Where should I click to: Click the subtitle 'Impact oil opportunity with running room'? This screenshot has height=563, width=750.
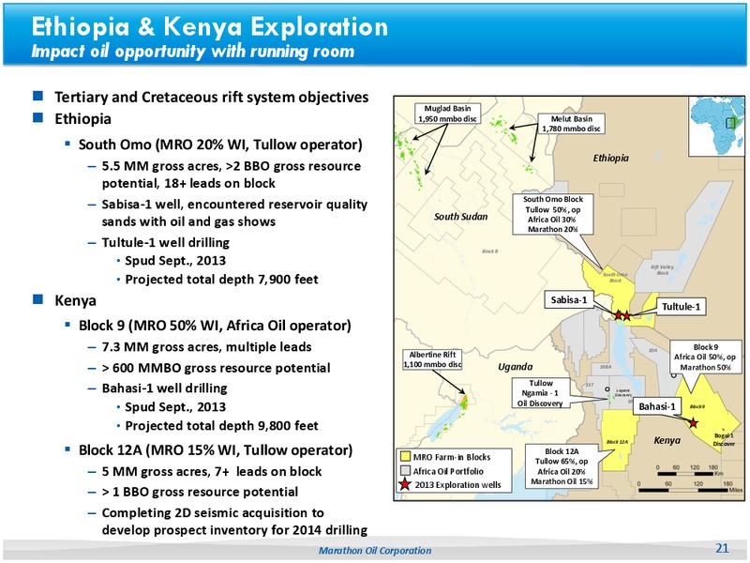[x=193, y=52]
